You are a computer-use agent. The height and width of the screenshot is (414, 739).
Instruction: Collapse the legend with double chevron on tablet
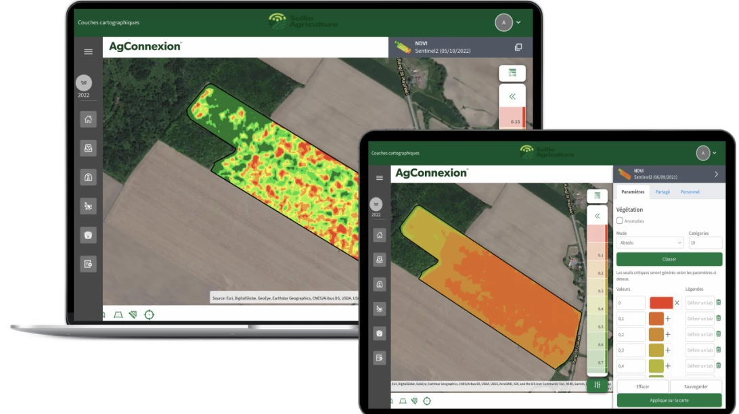[x=597, y=216]
